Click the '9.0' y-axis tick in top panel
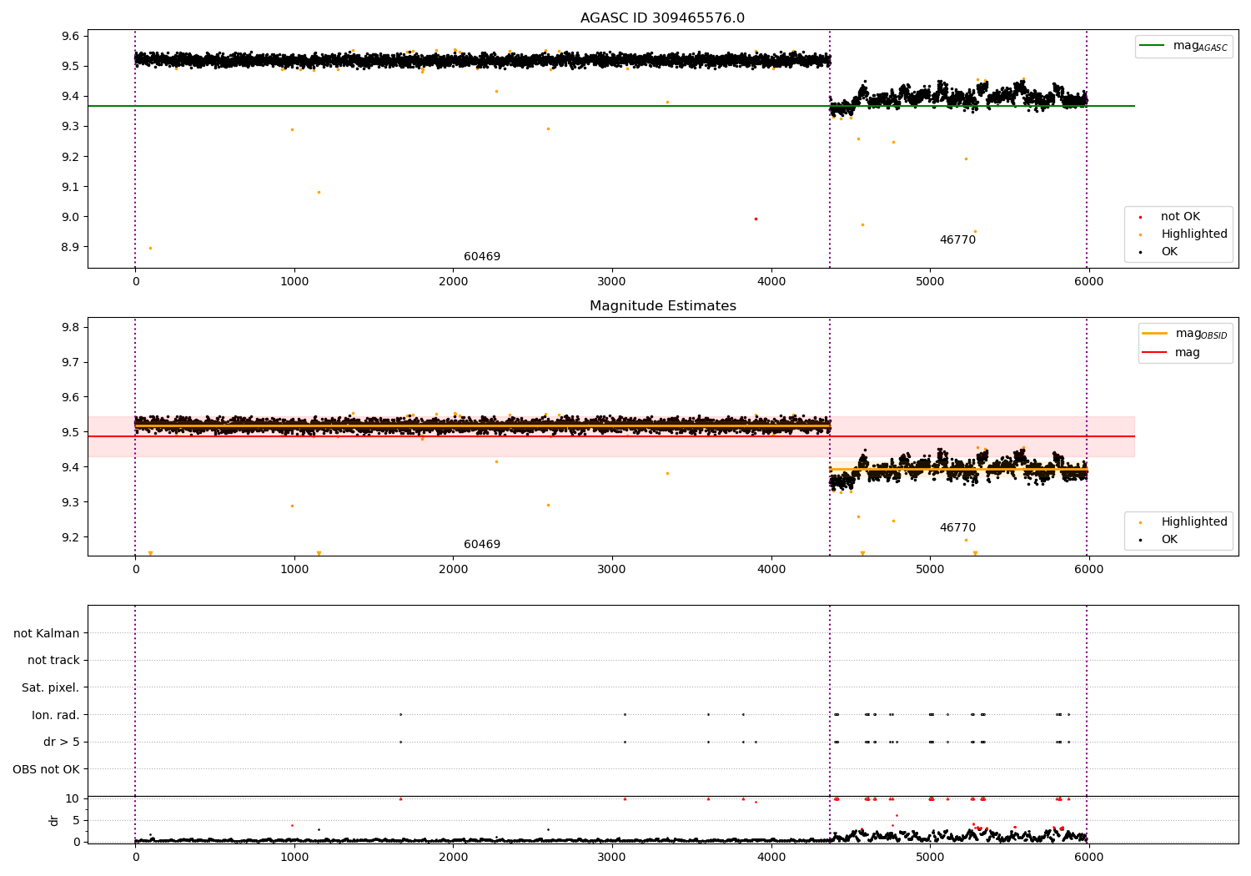The image size is (1251, 876). tap(70, 218)
